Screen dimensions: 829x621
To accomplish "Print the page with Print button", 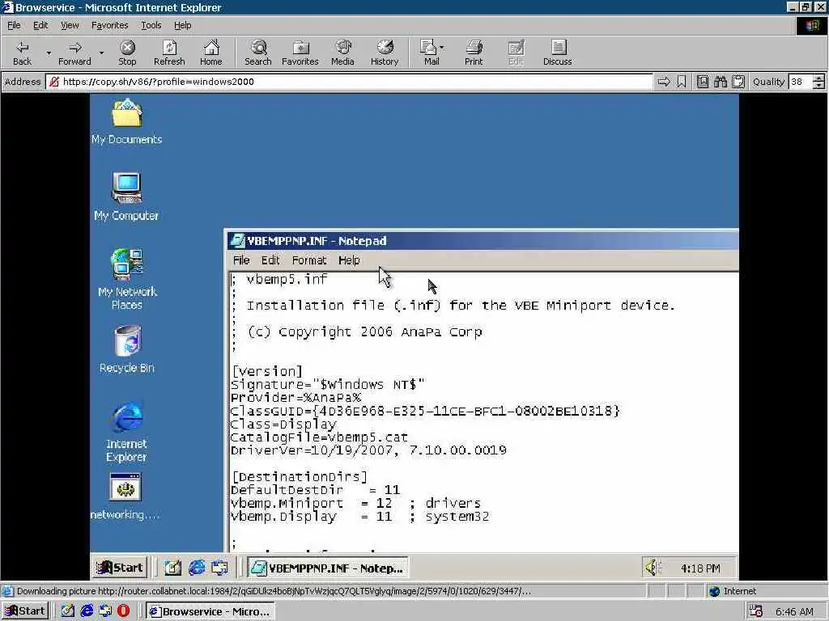I will [x=474, y=53].
